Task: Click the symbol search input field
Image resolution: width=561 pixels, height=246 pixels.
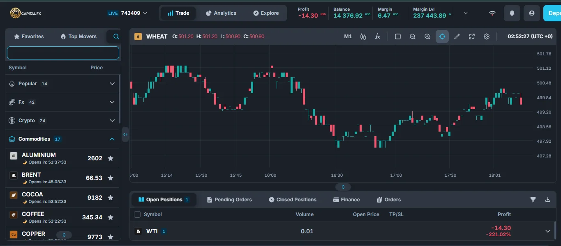Action: (x=63, y=53)
